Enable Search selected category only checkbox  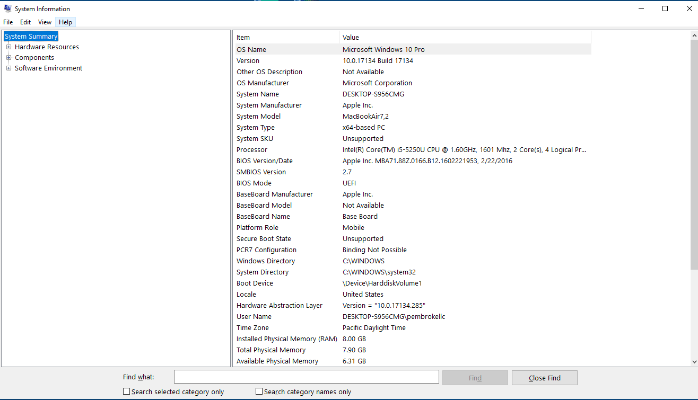126,392
